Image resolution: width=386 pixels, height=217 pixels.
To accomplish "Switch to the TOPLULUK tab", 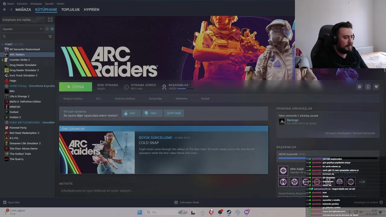I will pyautogui.click(x=70, y=9).
